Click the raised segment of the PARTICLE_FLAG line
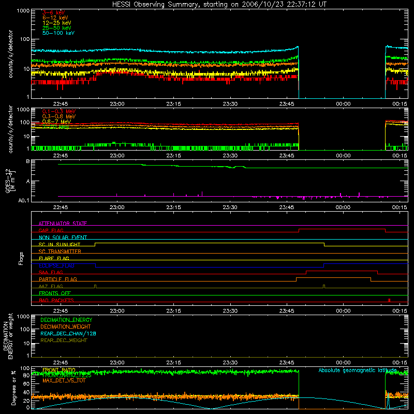 click(333, 278)
